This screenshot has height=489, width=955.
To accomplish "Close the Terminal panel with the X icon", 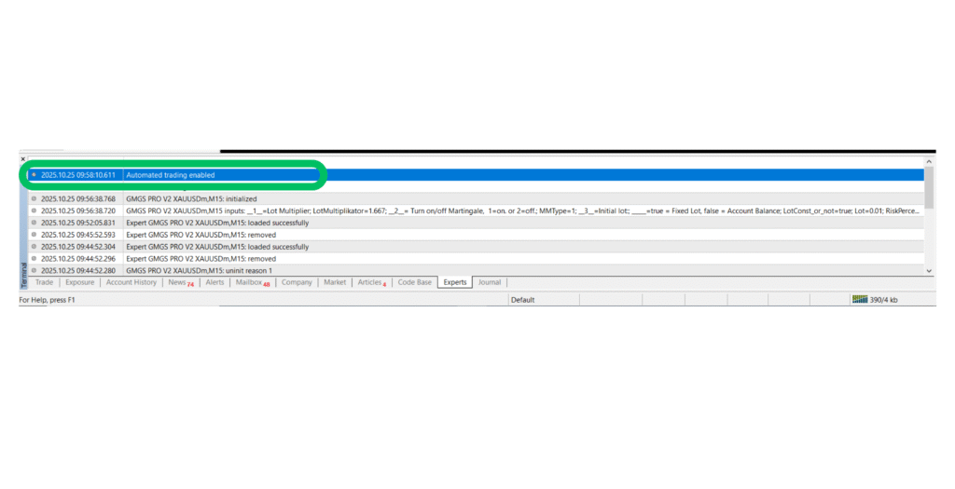I will (23, 159).
